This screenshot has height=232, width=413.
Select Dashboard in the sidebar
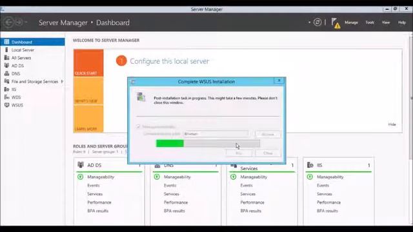(x=32, y=42)
